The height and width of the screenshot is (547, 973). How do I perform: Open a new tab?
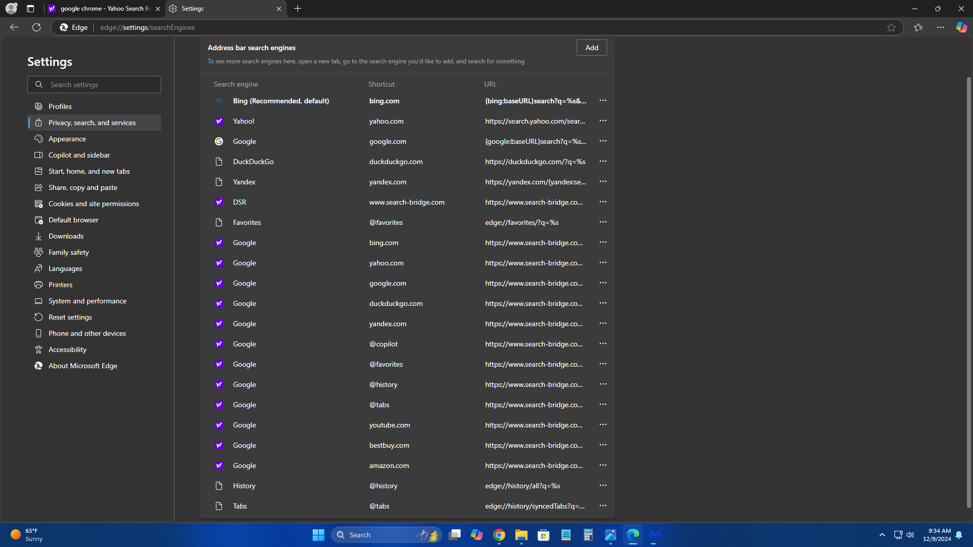pyautogui.click(x=298, y=9)
